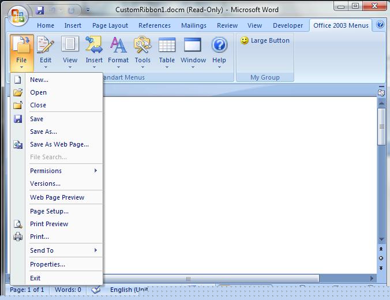Click the Next Page double arrow
The width and height of the screenshot is (390, 300).
[x=381, y=268]
